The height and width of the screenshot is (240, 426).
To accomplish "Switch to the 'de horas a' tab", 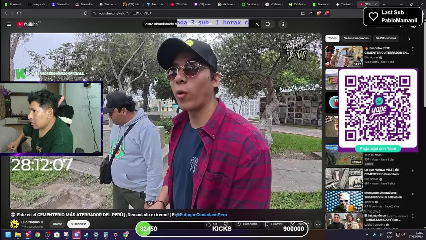I will pos(226,4).
